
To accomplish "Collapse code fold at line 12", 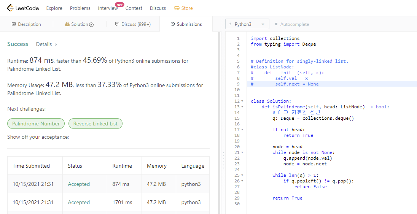I will click(x=242, y=101).
